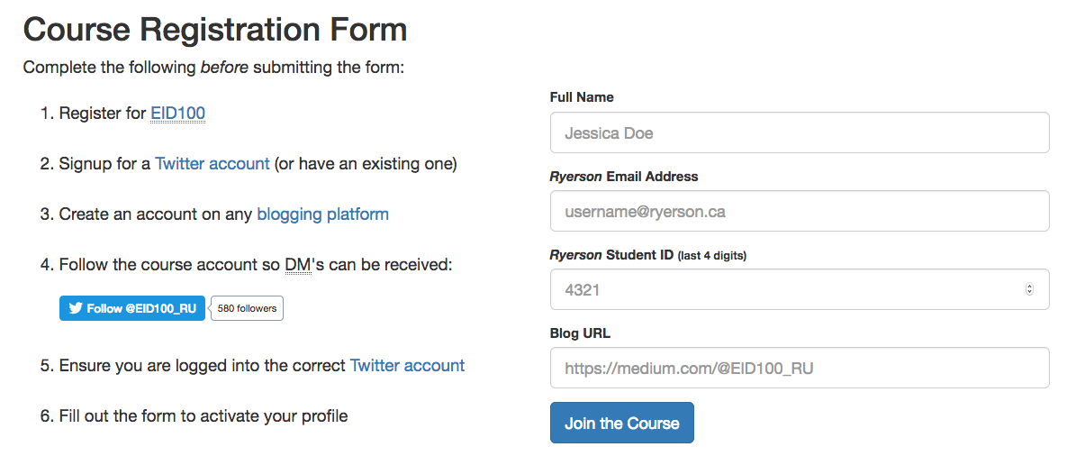1067x465 pixels.
Task: Click the Ryerson email address input
Action: [799, 212]
